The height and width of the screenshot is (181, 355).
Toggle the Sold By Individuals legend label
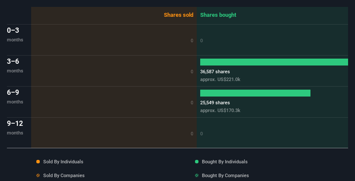(63, 162)
